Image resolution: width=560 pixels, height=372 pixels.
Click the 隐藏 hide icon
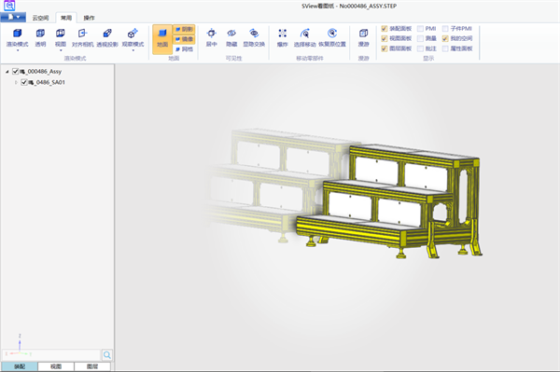[x=231, y=34]
